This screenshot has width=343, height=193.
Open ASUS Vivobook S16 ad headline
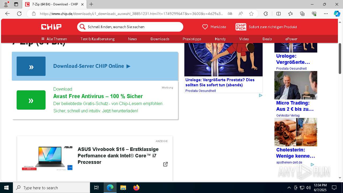point(118,156)
